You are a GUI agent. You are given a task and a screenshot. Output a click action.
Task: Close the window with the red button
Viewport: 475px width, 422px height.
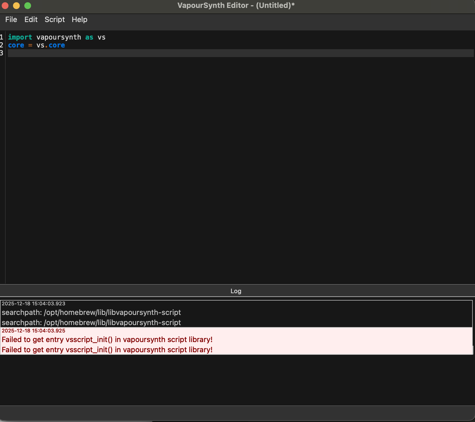(x=5, y=6)
